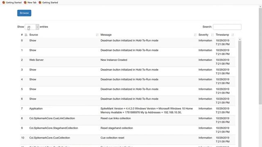This screenshot has height=147, width=262.
Task: Select Cue collection reset message
Action: (112, 138)
